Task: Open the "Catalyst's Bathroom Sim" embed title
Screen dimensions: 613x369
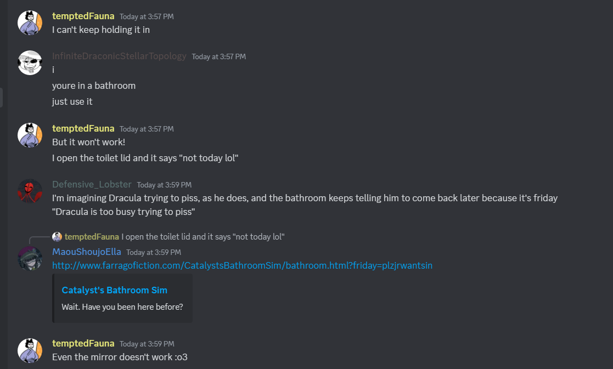Action: [x=114, y=290]
